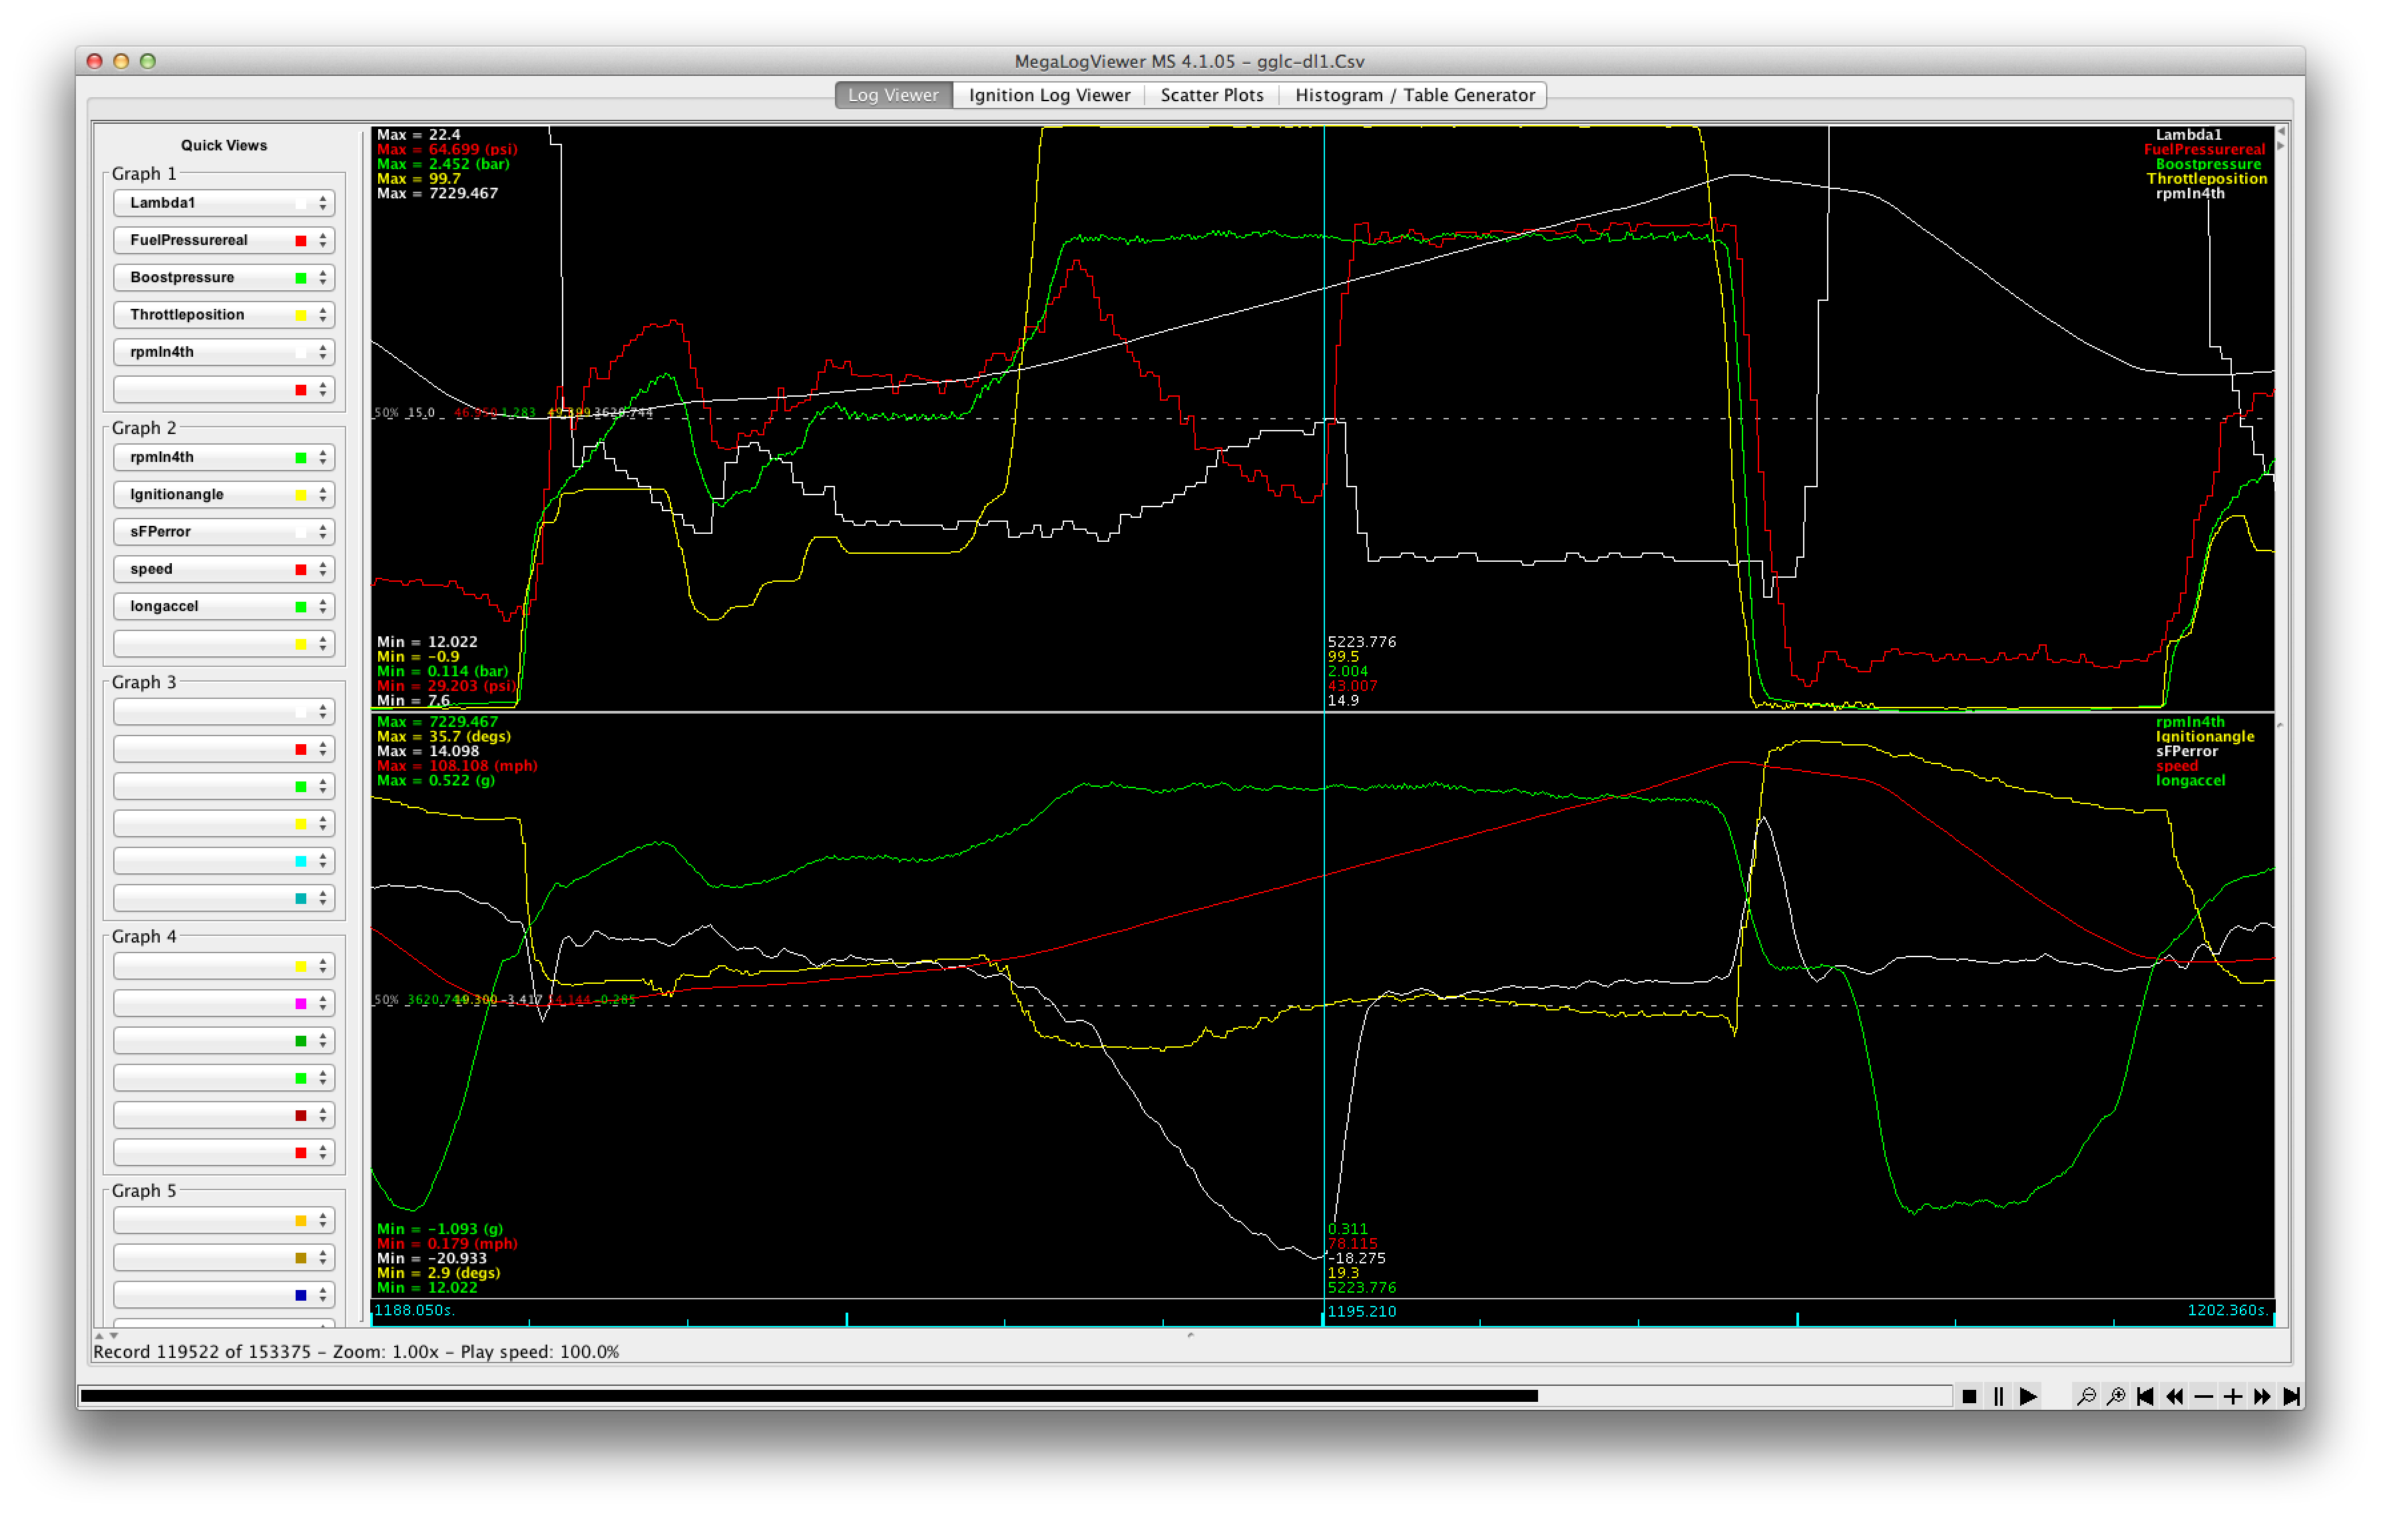Click the red FuelPressurereal color swatch
The image size is (2381, 1515).
pos(300,241)
